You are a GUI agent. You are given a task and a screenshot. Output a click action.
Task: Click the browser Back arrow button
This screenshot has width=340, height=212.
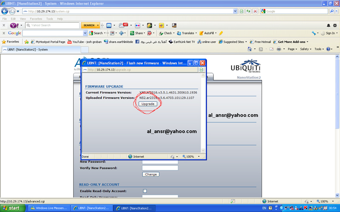pos(5,11)
